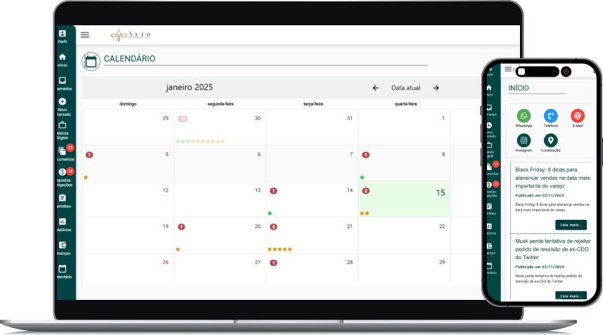This screenshot has width=603, height=335.
Task: Click the calendar icon beside CALENDÁRIO title
Action: coord(91,61)
